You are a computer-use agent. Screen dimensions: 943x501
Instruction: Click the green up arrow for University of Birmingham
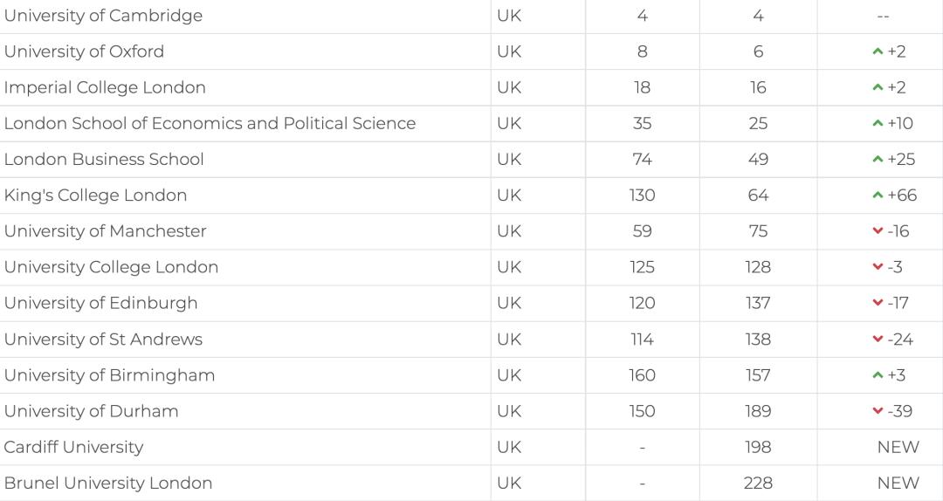pos(878,375)
